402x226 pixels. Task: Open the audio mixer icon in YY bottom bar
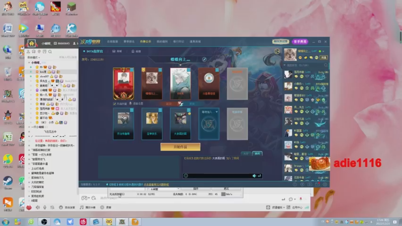pyautogui.click(x=52, y=207)
